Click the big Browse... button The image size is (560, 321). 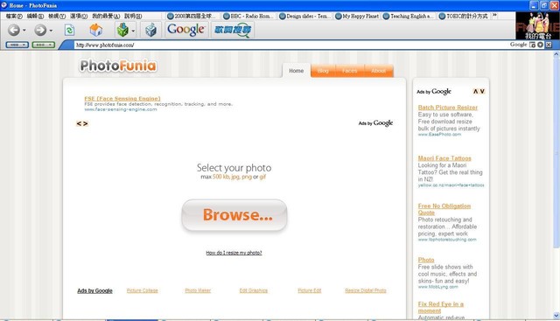pyautogui.click(x=234, y=215)
